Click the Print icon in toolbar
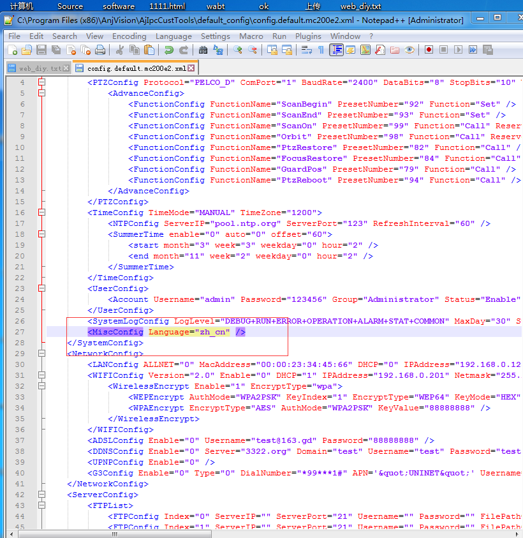523x538 pixels. pos(100,50)
